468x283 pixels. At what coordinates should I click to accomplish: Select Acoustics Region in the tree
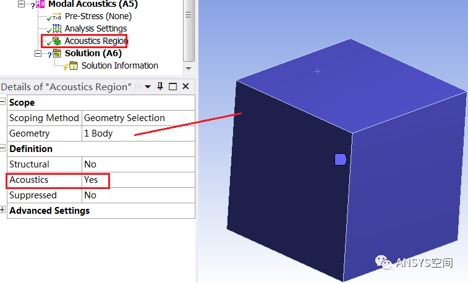click(x=96, y=41)
